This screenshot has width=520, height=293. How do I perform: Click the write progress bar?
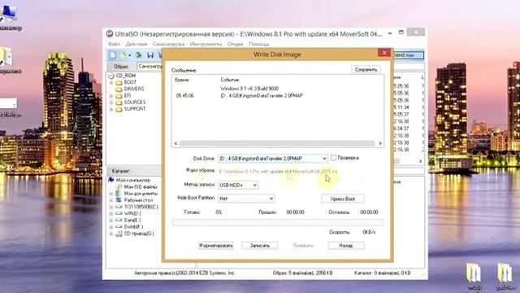278,222
